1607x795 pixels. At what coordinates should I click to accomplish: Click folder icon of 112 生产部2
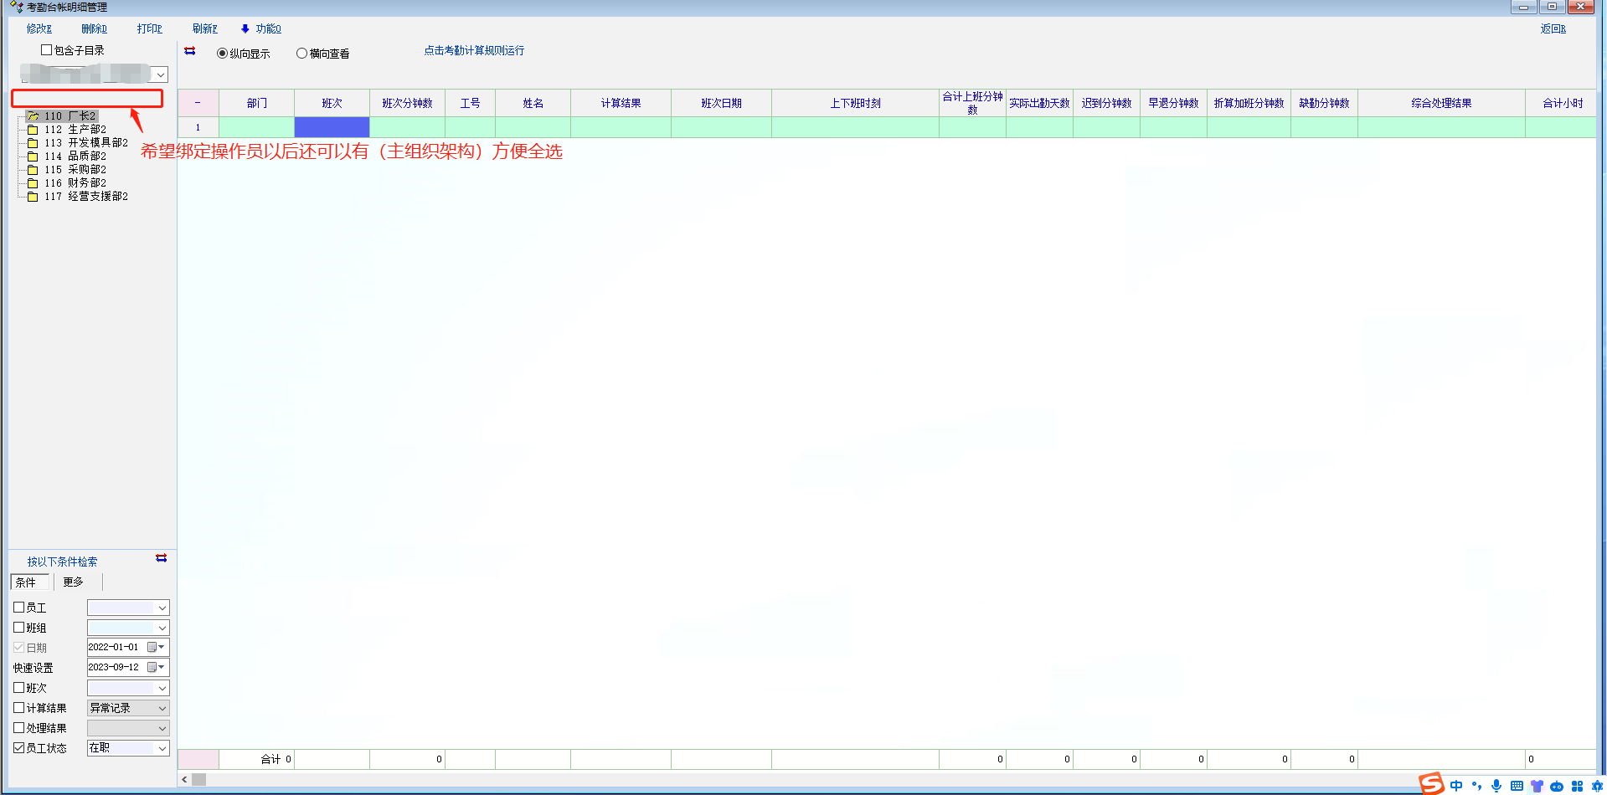[33, 130]
